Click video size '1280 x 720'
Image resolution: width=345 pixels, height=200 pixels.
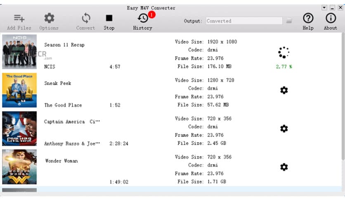point(221,80)
